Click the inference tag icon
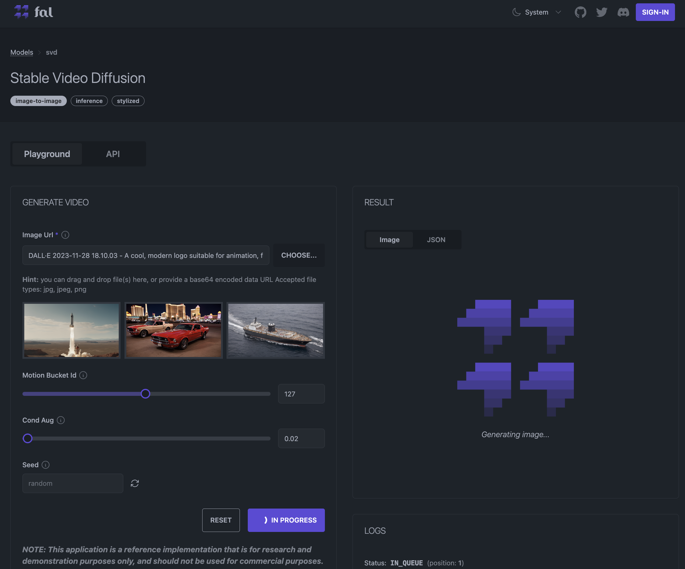685x569 pixels. click(89, 101)
